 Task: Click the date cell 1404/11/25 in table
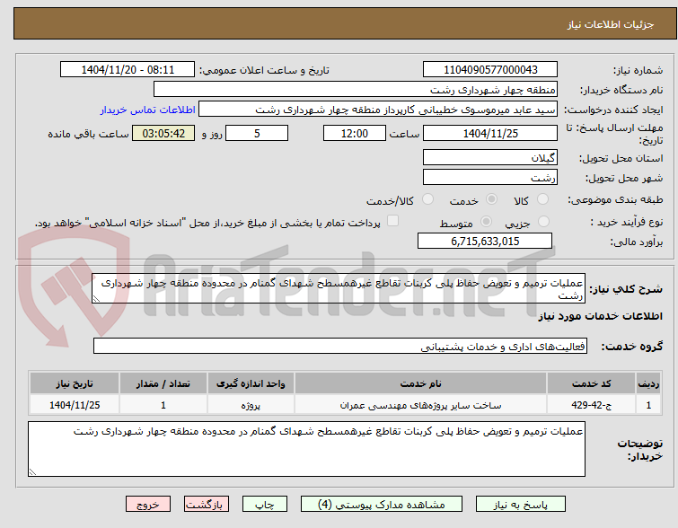click(75, 405)
